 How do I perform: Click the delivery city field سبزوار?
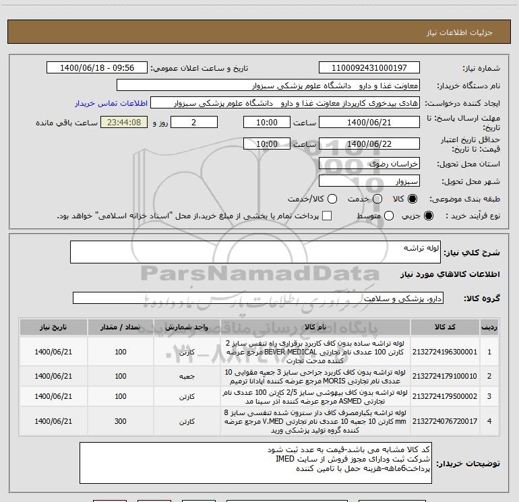point(369,181)
